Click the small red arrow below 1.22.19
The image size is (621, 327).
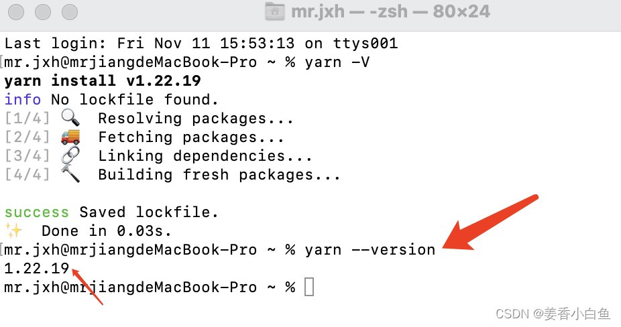pyautogui.click(x=87, y=287)
